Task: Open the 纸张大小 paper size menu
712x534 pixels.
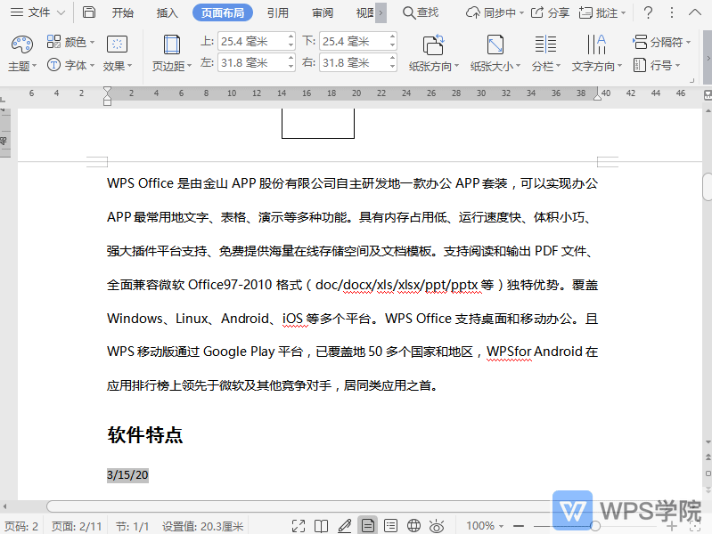Action: [495, 53]
